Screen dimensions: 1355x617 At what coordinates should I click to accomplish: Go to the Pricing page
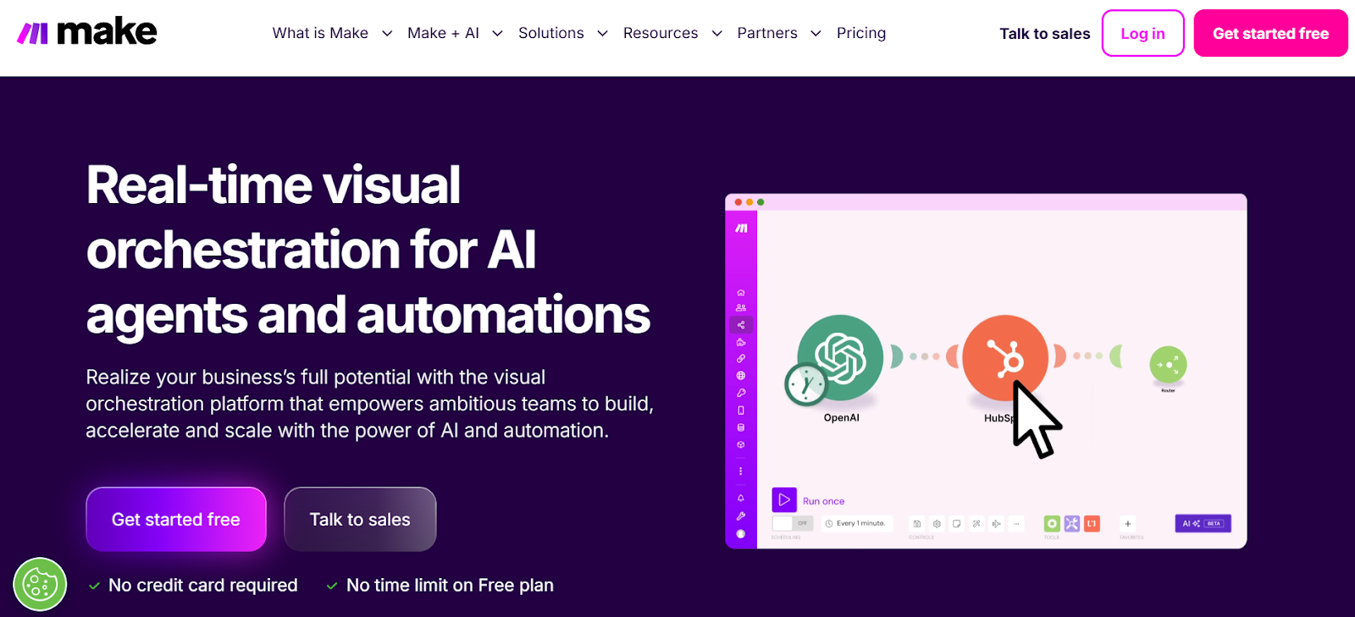861,33
